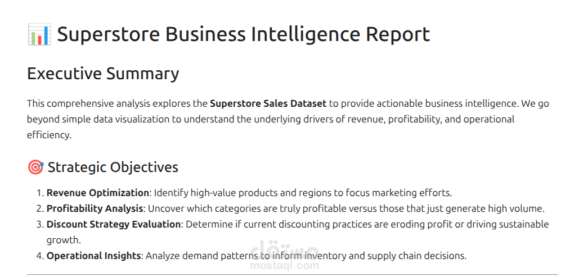Click the word 'growth' in item three
Image resolution: width=570 pixels, height=277 pixels.
tap(64, 240)
